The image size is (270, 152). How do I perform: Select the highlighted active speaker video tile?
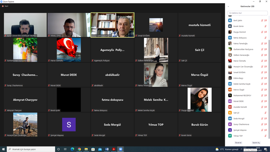point(112,25)
